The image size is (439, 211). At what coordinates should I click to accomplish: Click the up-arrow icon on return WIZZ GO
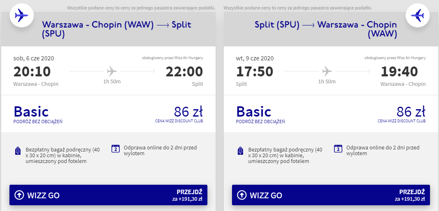pos(242,195)
